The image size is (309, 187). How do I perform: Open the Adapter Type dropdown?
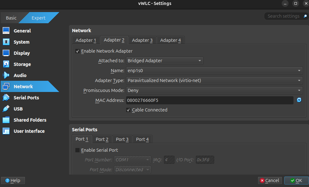(214, 80)
